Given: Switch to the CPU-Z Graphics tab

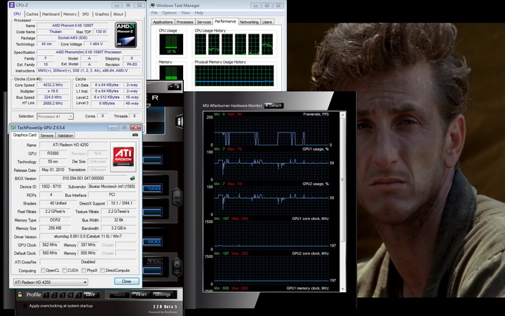Looking at the screenshot, I should coord(102,14).
